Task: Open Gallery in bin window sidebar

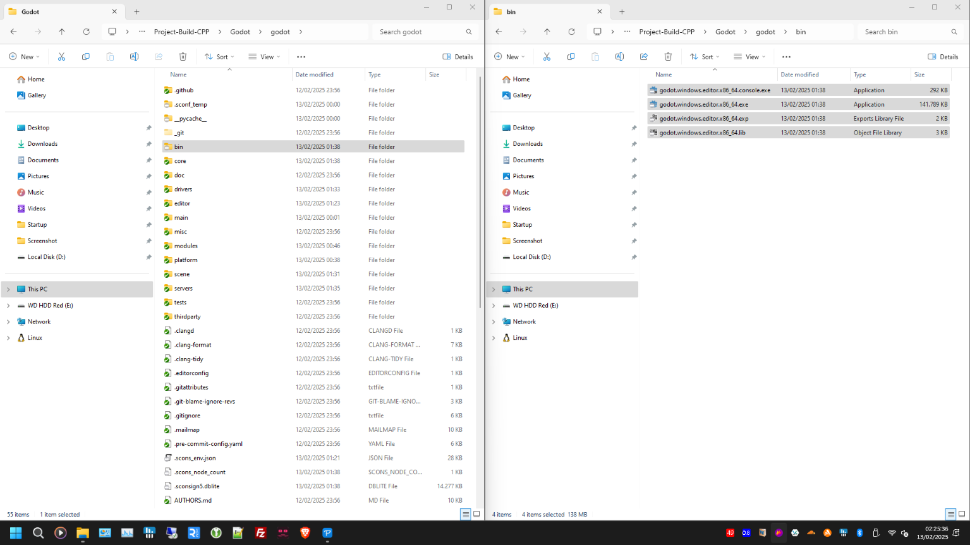Action: (x=522, y=95)
